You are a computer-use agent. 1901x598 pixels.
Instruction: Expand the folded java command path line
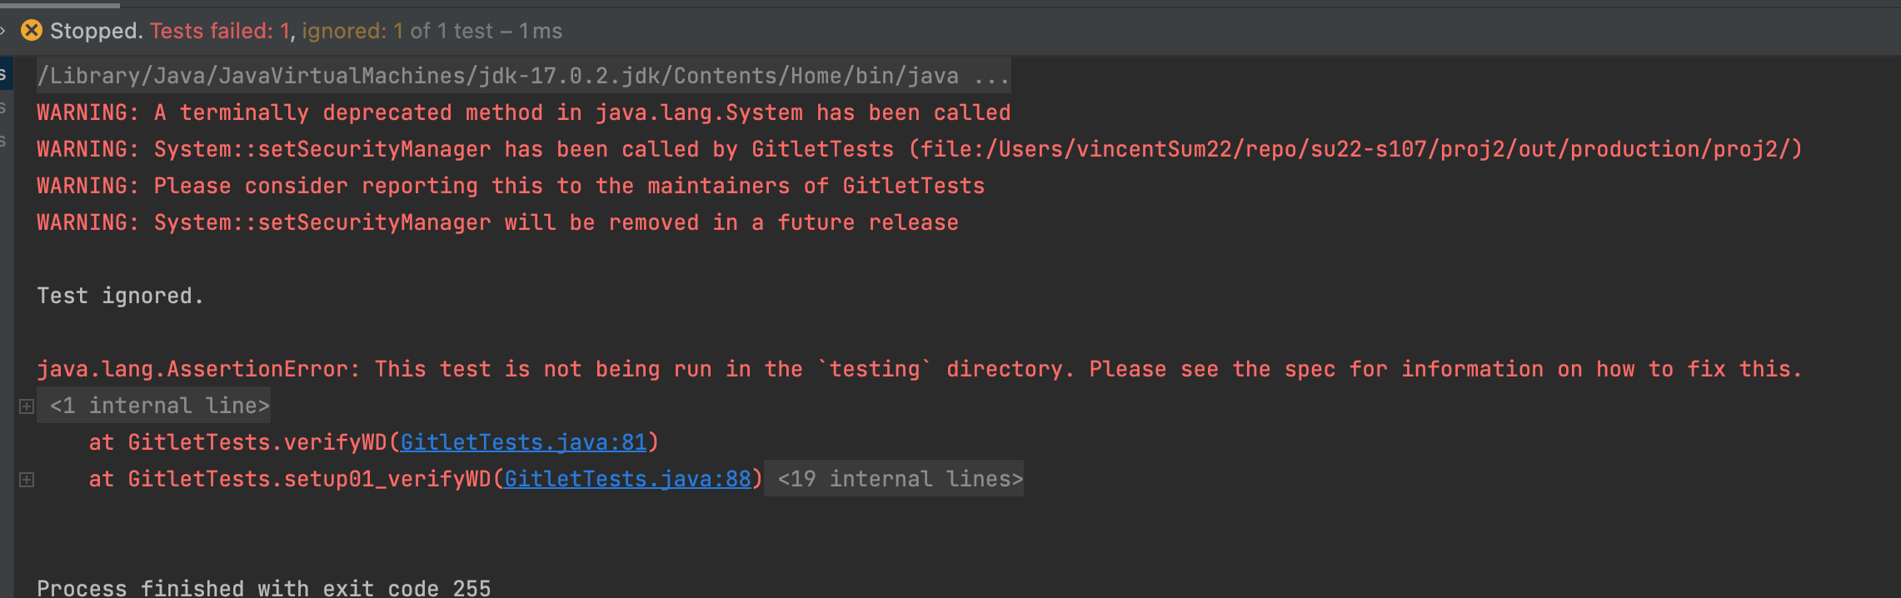991,77
